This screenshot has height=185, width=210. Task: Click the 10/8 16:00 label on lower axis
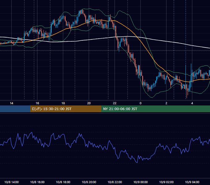click(x=37, y=182)
